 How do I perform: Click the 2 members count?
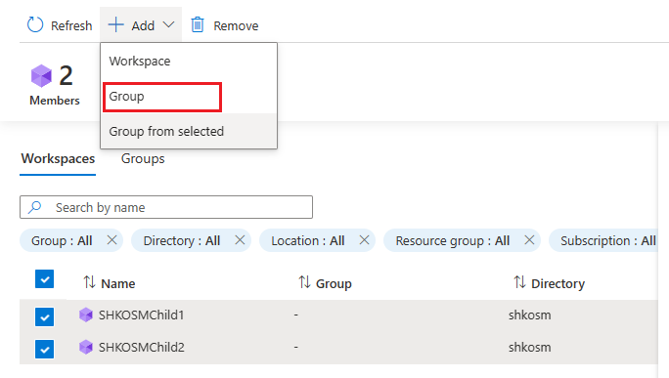coord(66,76)
